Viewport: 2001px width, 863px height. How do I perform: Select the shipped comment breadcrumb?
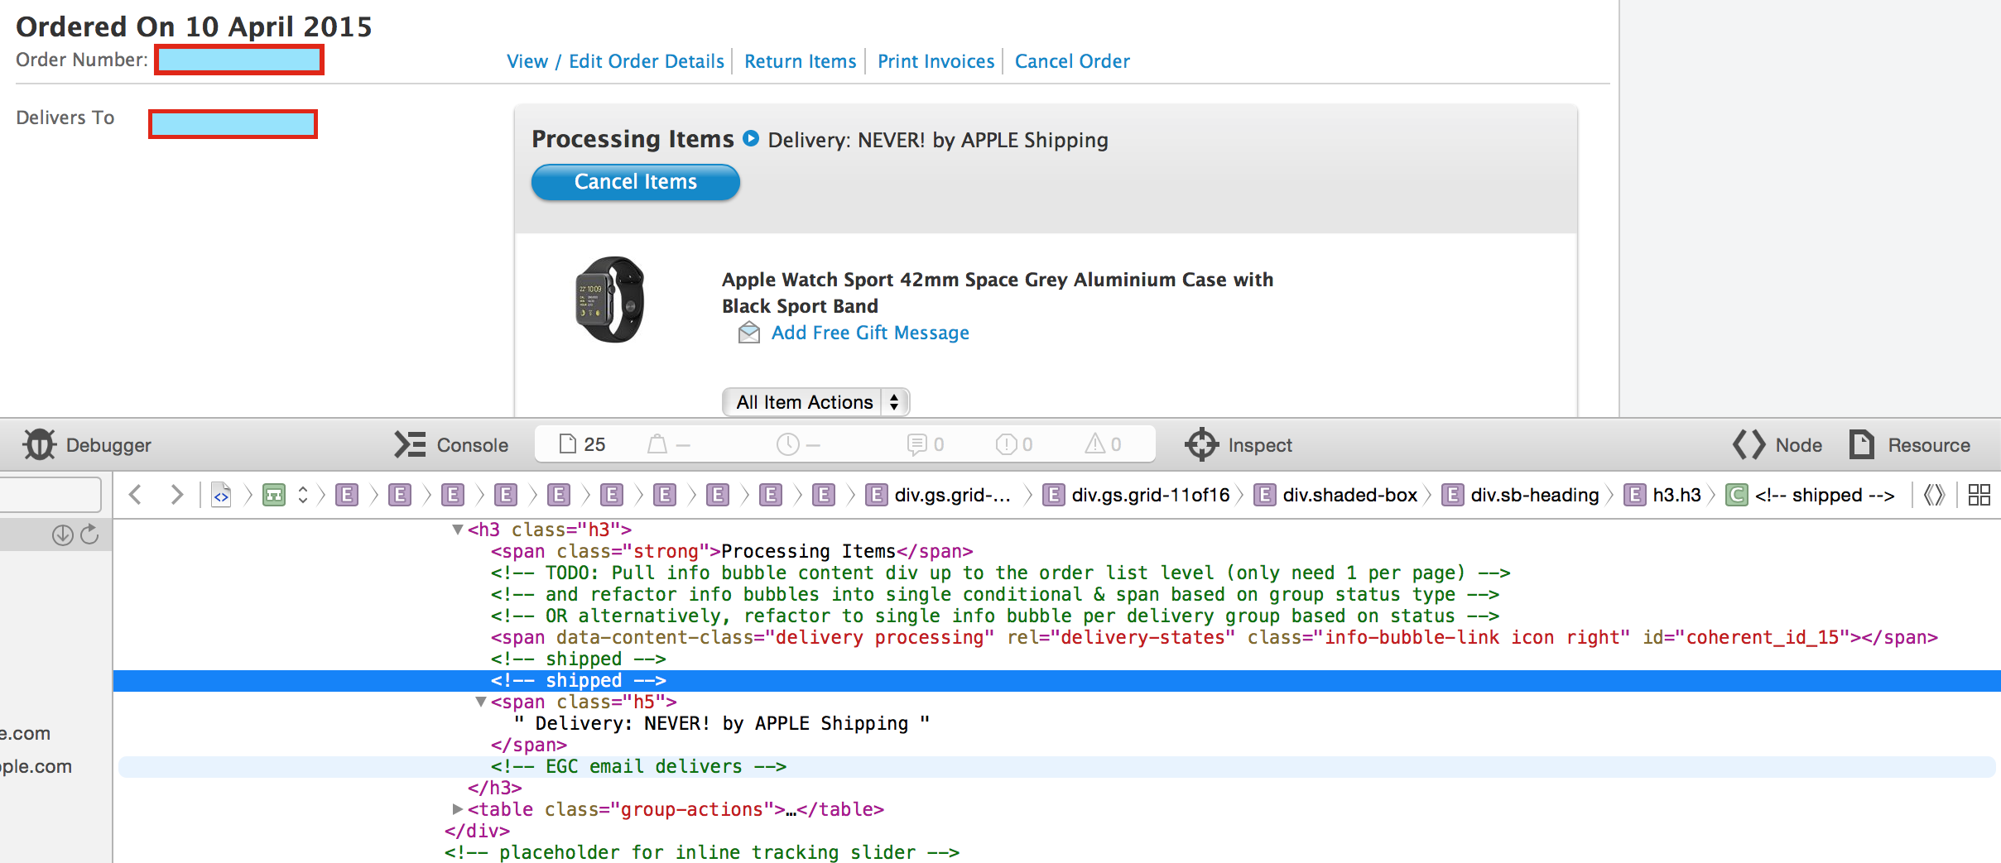coord(1811,495)
